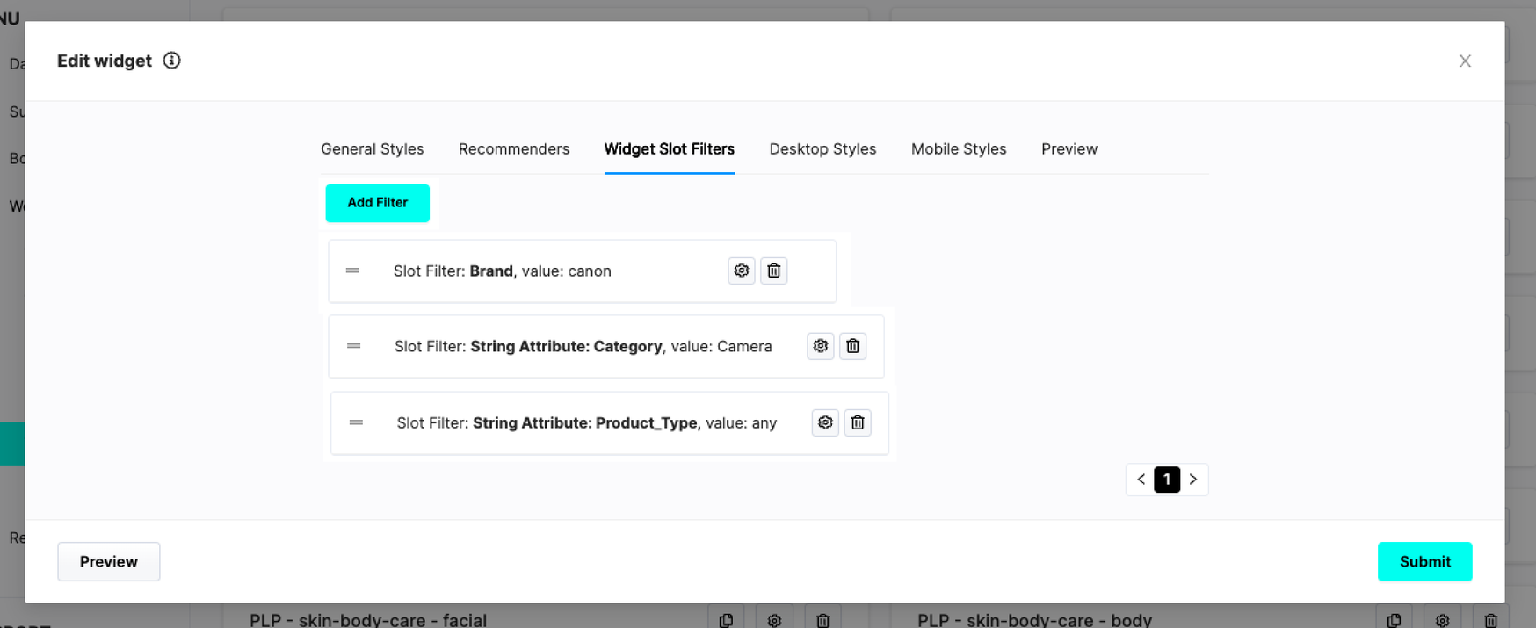Screen dimensions: 1536x628
Task: Click the String Attribute: Category filter text
Action: coord(583,347)
